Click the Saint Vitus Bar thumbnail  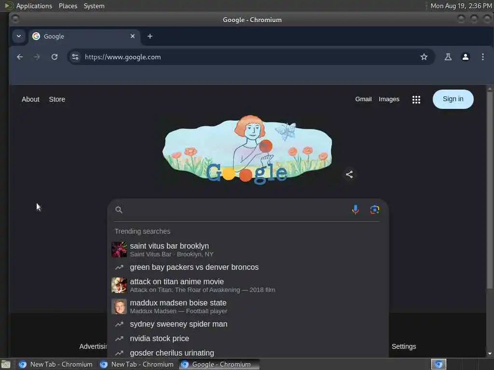point(119,250)
